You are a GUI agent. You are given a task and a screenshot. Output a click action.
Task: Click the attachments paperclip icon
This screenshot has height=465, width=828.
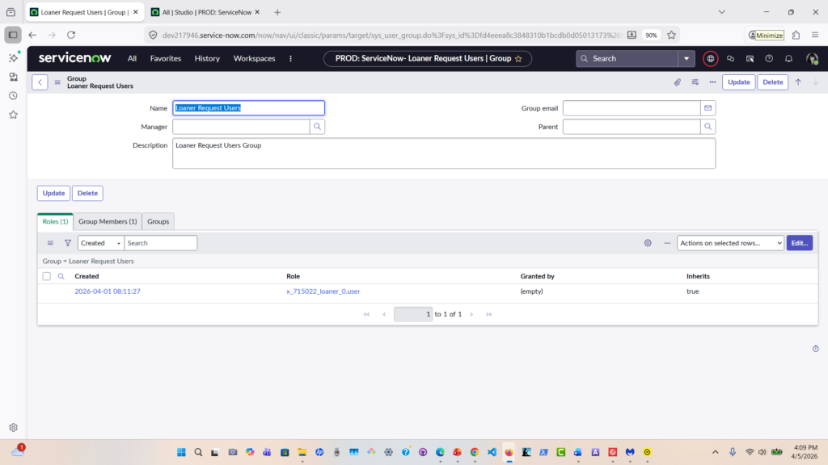coord(678,82)
